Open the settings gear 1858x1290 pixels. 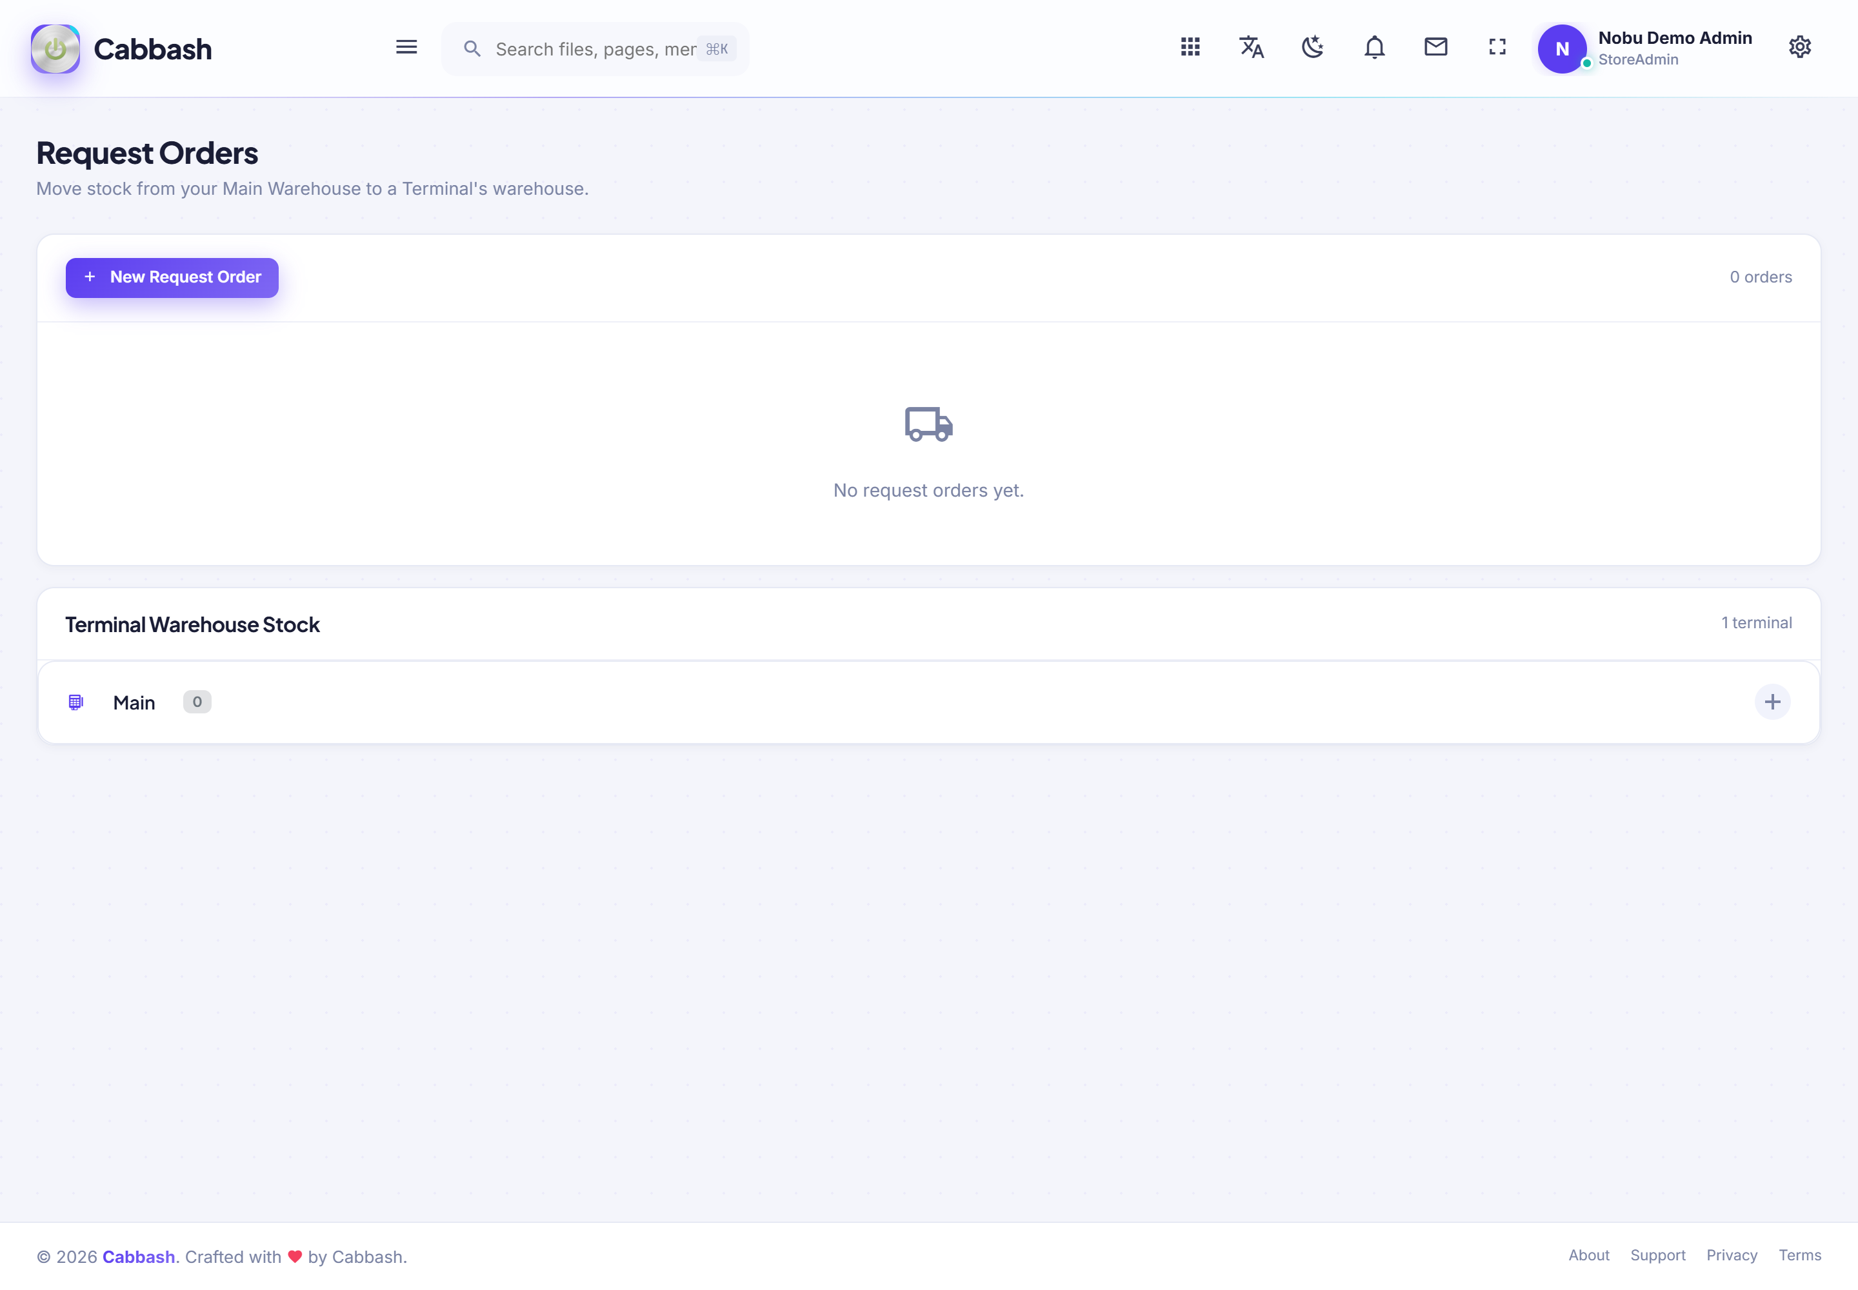(x=1800, y=47)
